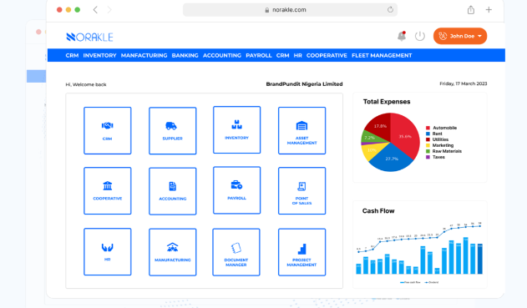Reload the page in the browser
527x308 pixels.
coord(390,10)
